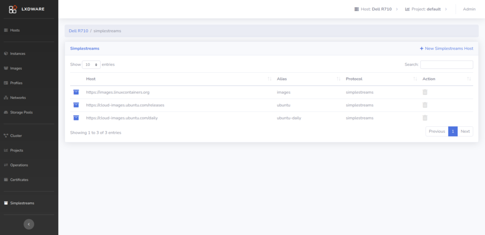Click the chart icon beside Project
The height and width of the screenshot is (235, 485).
(x=407, y=9)
